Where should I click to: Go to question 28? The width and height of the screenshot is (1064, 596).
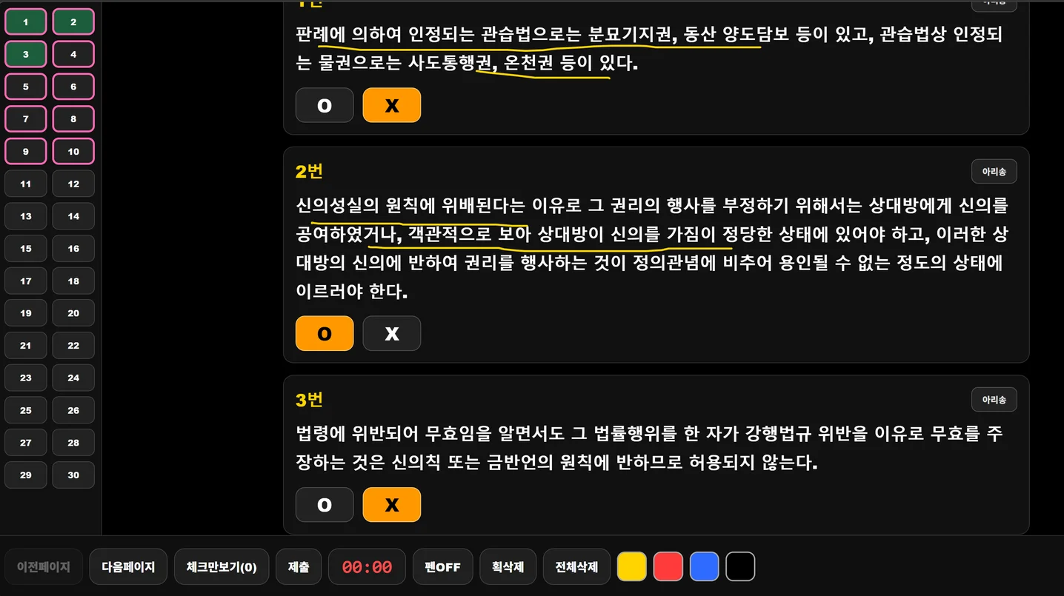pos(73,443)
